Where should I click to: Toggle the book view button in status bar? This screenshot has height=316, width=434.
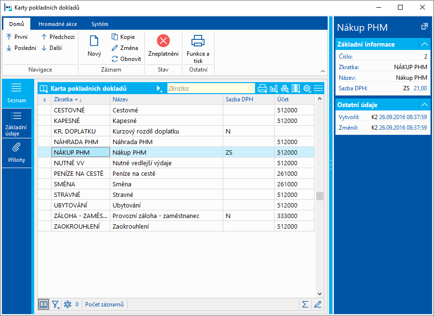(x=44, y=304)
